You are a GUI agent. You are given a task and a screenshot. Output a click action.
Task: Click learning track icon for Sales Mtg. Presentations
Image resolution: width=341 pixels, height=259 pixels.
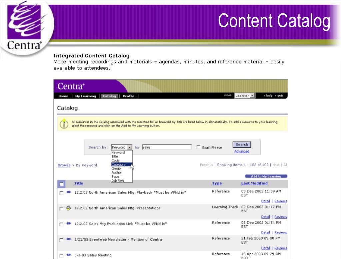[69, 208]
